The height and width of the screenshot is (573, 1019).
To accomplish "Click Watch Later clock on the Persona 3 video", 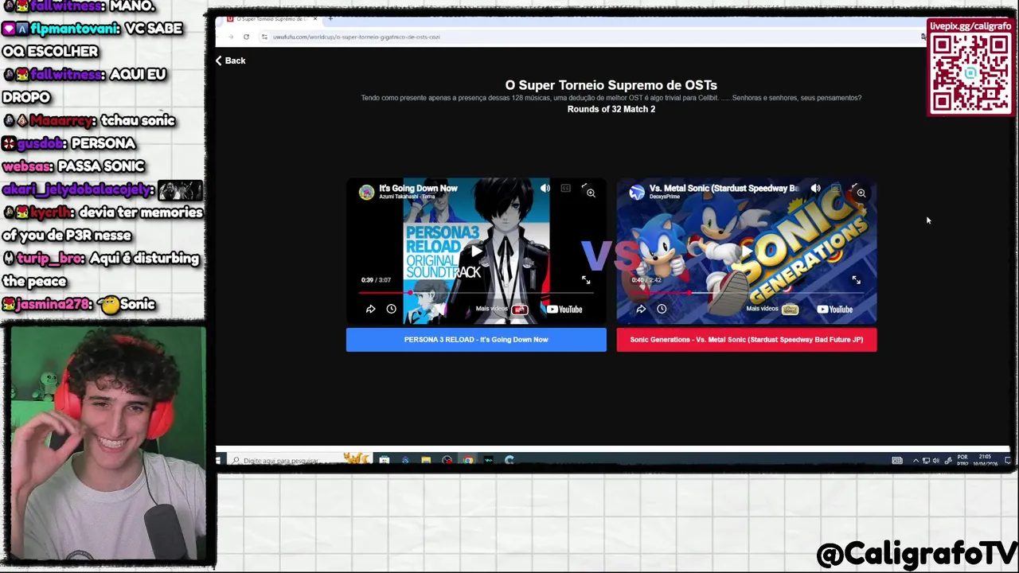I will (x=391, y=309).
